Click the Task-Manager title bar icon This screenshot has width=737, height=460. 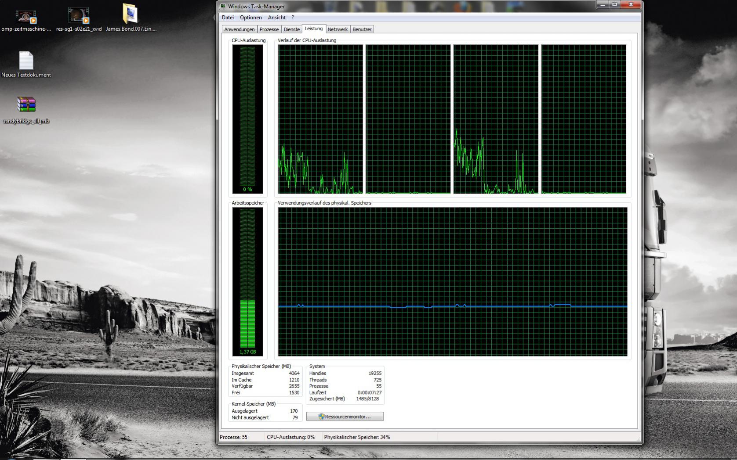223,6
